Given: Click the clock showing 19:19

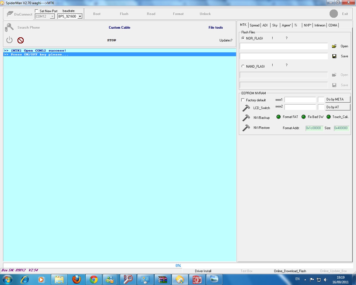Looking at the screenshot, I should (x=340, y=277).
